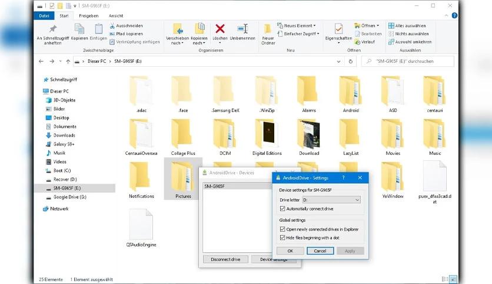
Task: Switch to the Freigeben tab
Action: pos(89,16)
